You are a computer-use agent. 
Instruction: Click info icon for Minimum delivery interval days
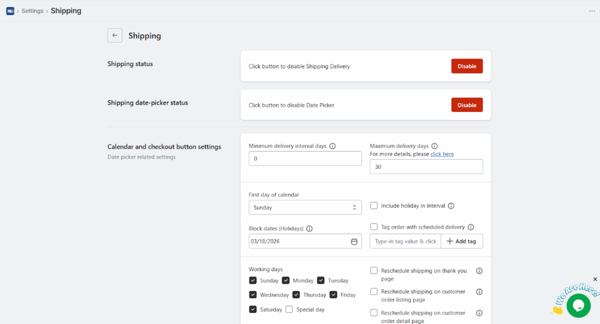coord(332,146)
